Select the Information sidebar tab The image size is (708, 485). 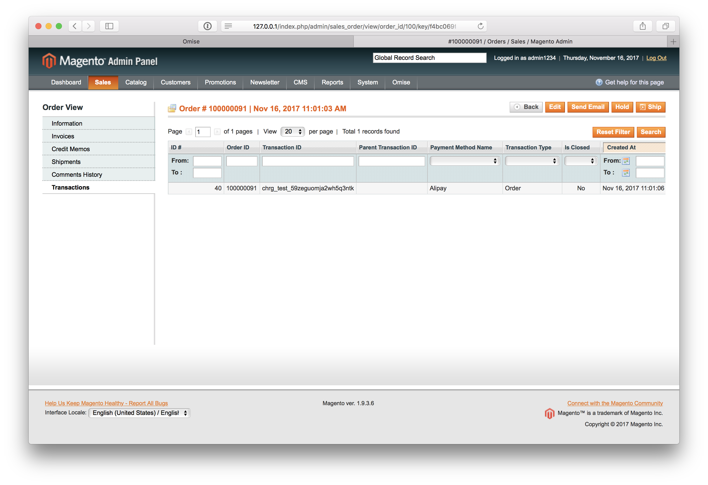(x=99, y=123)
